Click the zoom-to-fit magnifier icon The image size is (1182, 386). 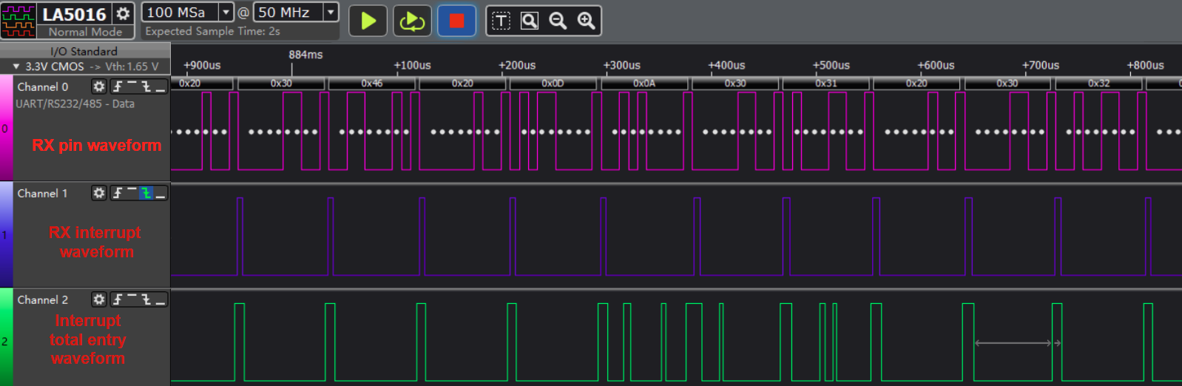click(x=530, y=21)
